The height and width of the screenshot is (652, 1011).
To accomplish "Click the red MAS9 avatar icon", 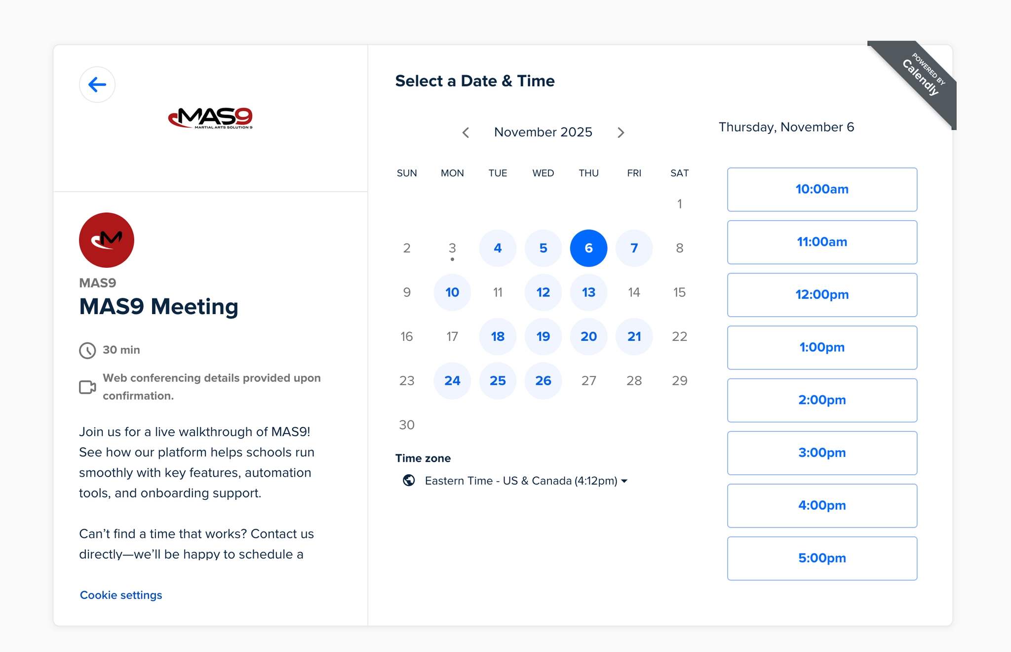I will click(106, 240).
